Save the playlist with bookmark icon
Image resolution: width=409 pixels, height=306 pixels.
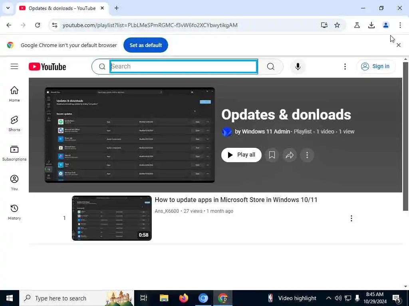click(x=272, y=155)
